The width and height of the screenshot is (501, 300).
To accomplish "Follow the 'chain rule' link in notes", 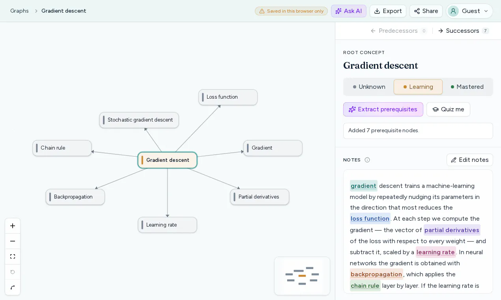I will point(365,285).
